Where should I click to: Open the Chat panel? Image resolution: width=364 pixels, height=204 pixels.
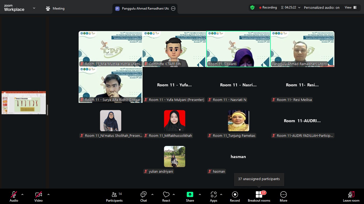144,197
